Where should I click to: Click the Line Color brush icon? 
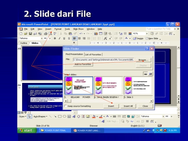[x=101, y=116]
